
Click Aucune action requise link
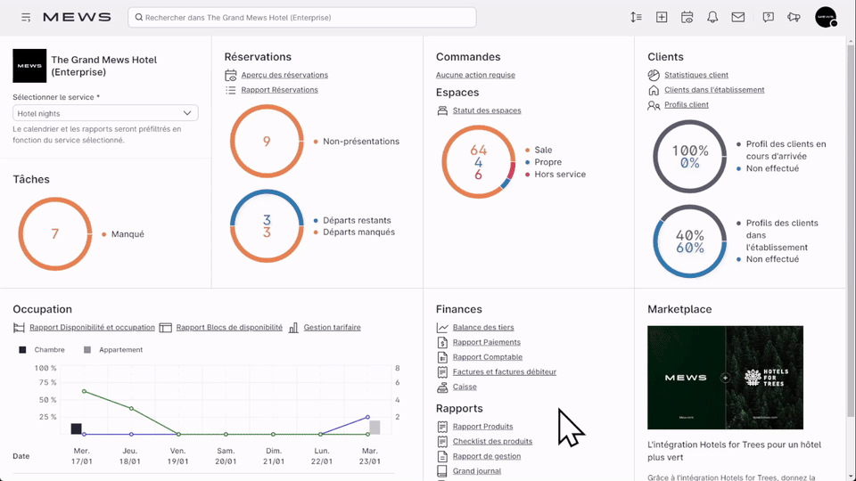click(x=475, y=75)
